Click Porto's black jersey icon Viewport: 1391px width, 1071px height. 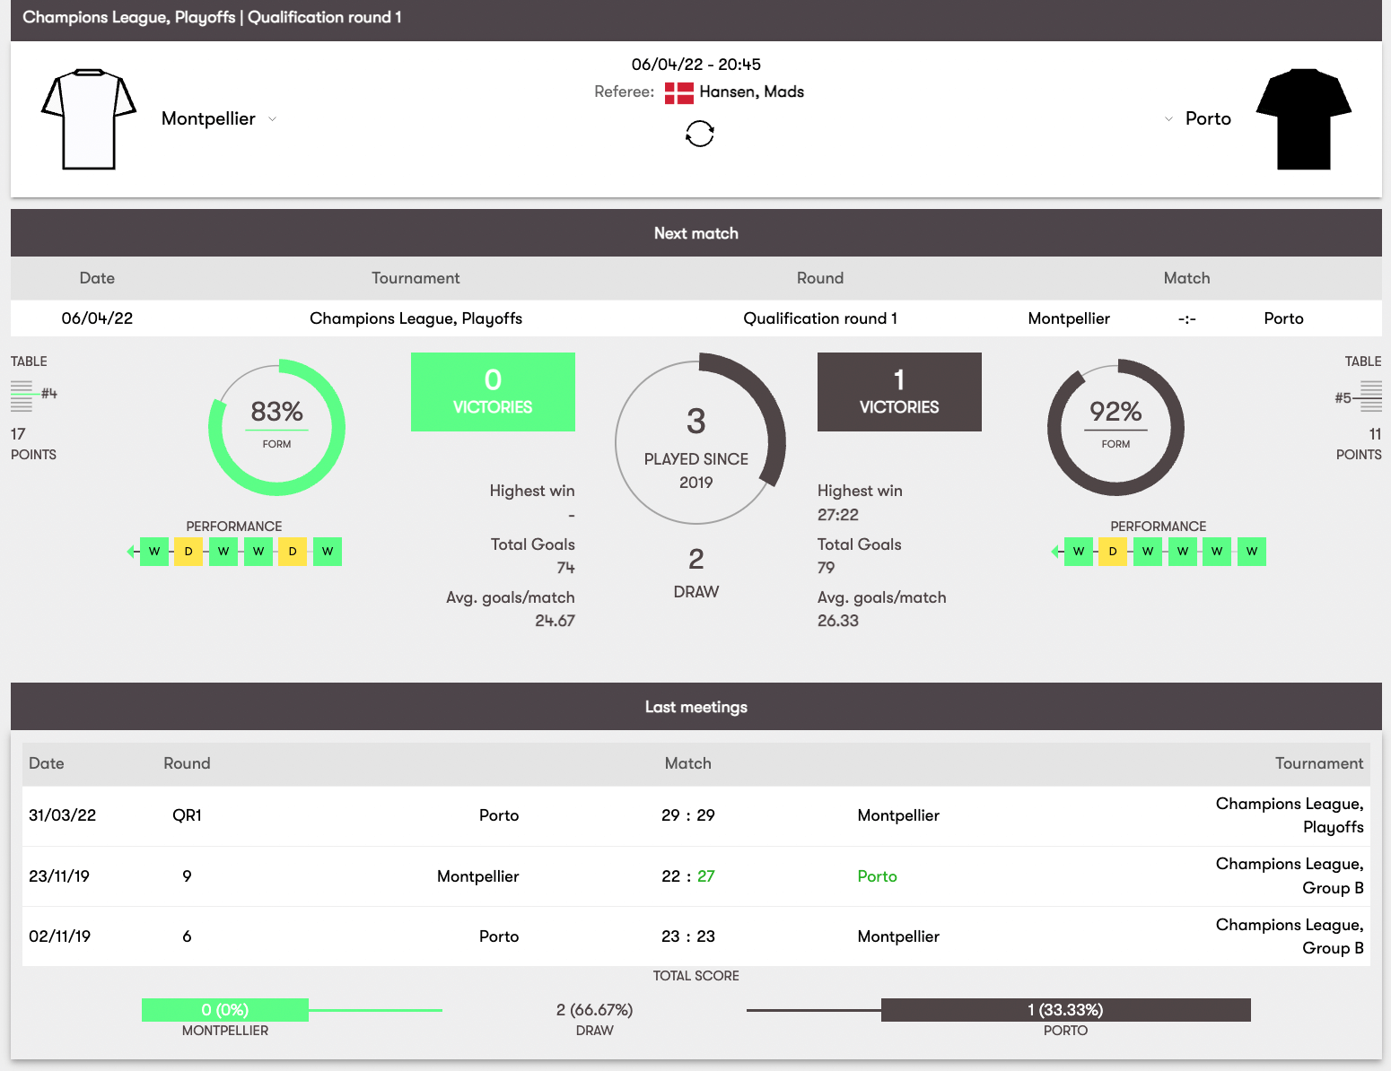click(1303, 118)
